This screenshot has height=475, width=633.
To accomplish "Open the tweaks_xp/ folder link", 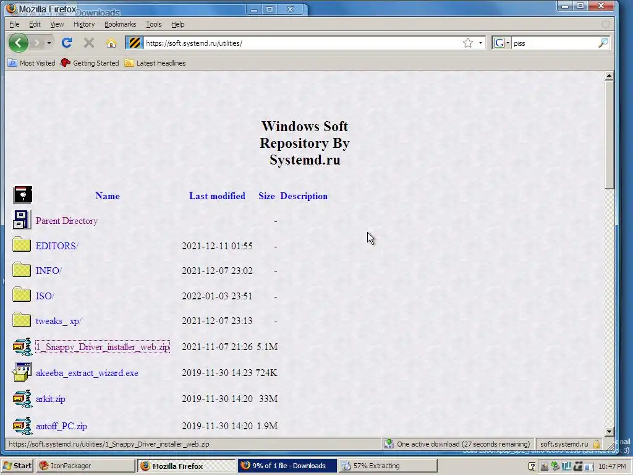I will click(x=59, y=321).
